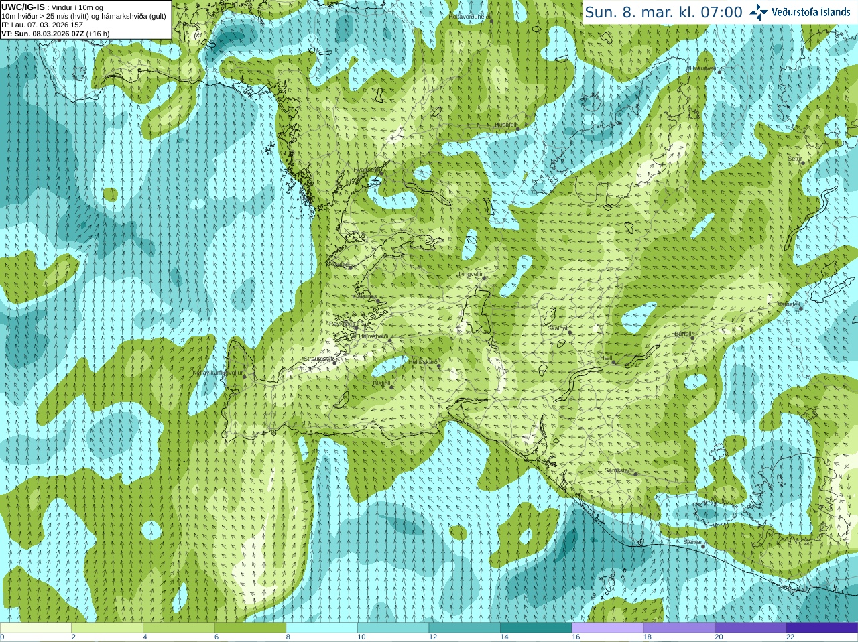
Task: Click the Veðurstofa Íslands logo icon
Action: pos(758,12)
